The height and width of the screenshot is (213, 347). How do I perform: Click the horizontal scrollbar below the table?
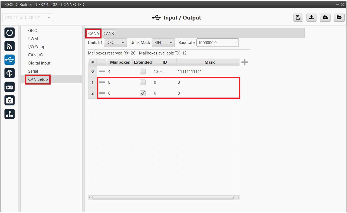(x=163, y=198)
